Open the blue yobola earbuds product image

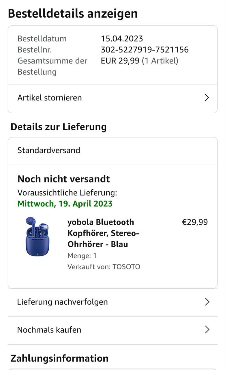pos(37,236)
